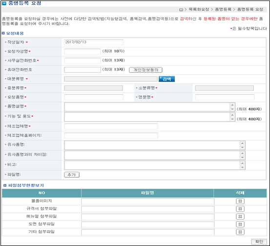Click the 기타 첨부파일 file name field
Screen dimensions: 270x246
[148, 232]
